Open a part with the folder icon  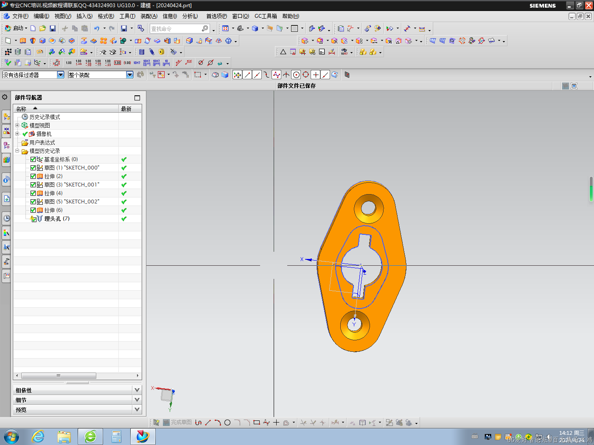pyautogui.click(x=42, y=28)
